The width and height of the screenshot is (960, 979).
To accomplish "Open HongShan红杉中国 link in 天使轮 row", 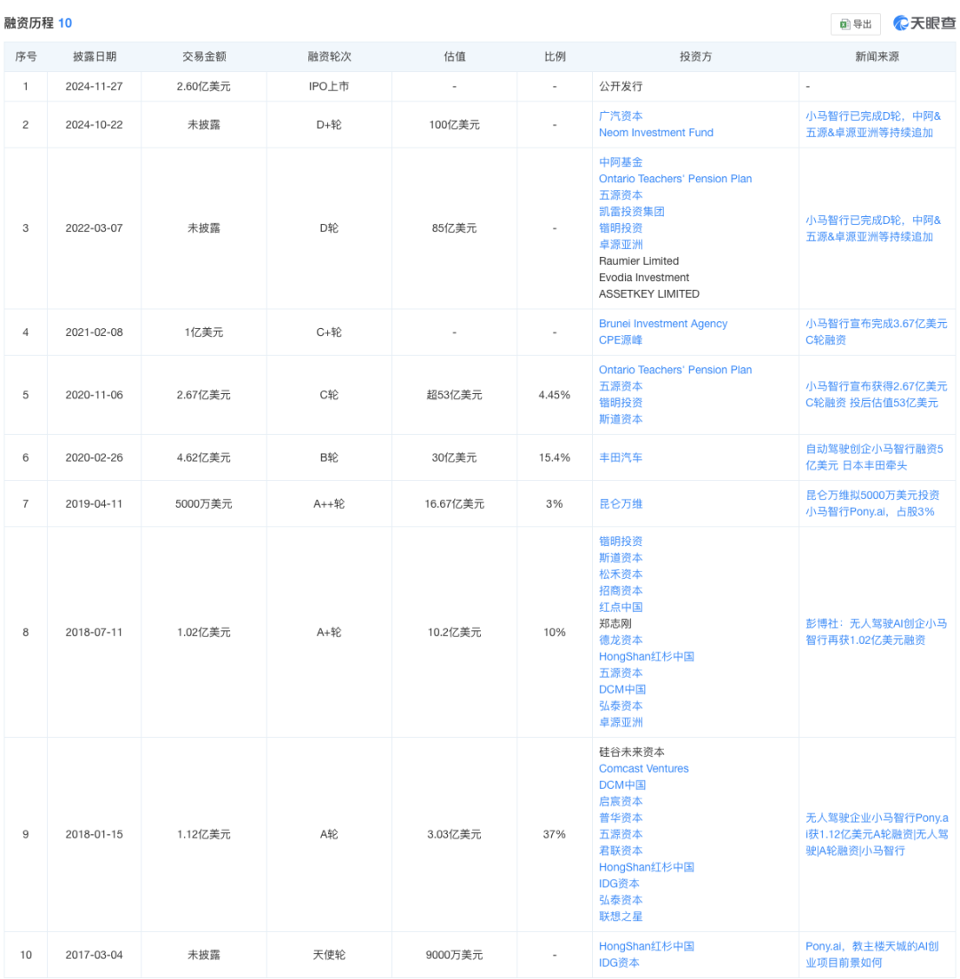I will (x=646, y=946).
